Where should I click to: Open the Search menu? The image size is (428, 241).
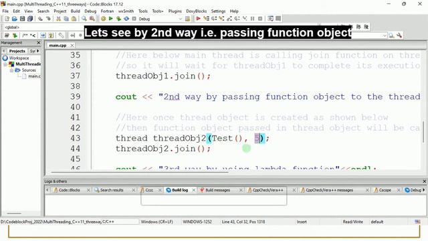pos(43,11)
